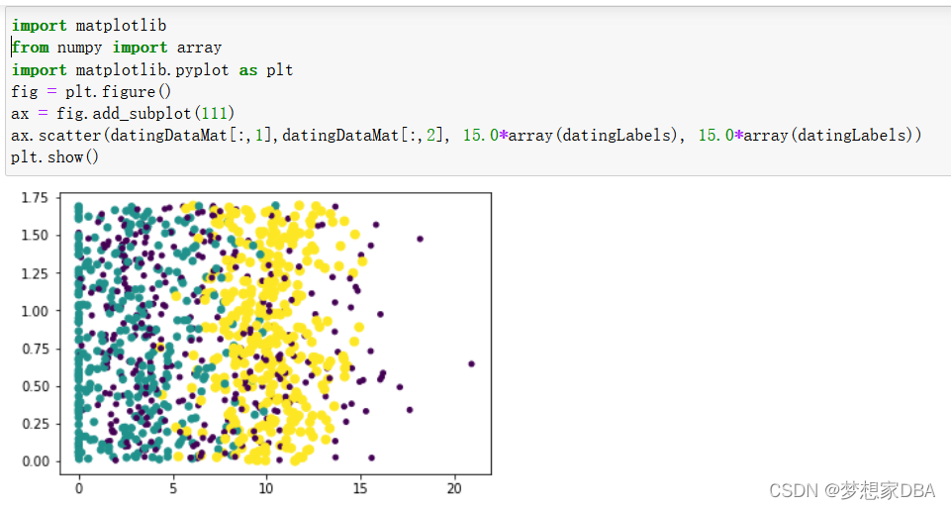Click the x-axis tick label 15
Viewport: 951px width, 509px height.
pos(360,488)
